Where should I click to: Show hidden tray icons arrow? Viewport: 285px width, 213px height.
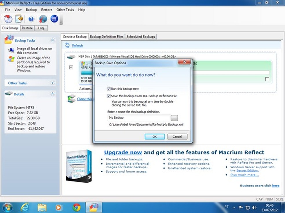234,208
